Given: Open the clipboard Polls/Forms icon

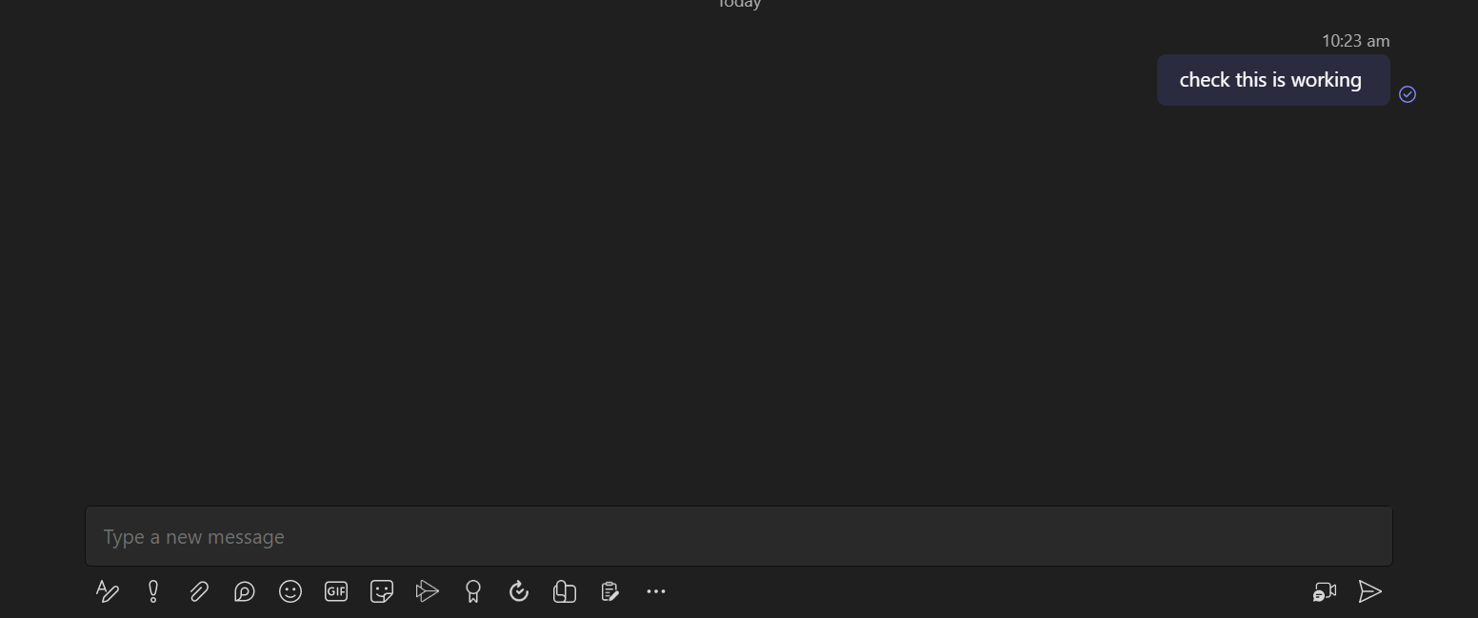Looking at the screenshot, I should [610, 591].
